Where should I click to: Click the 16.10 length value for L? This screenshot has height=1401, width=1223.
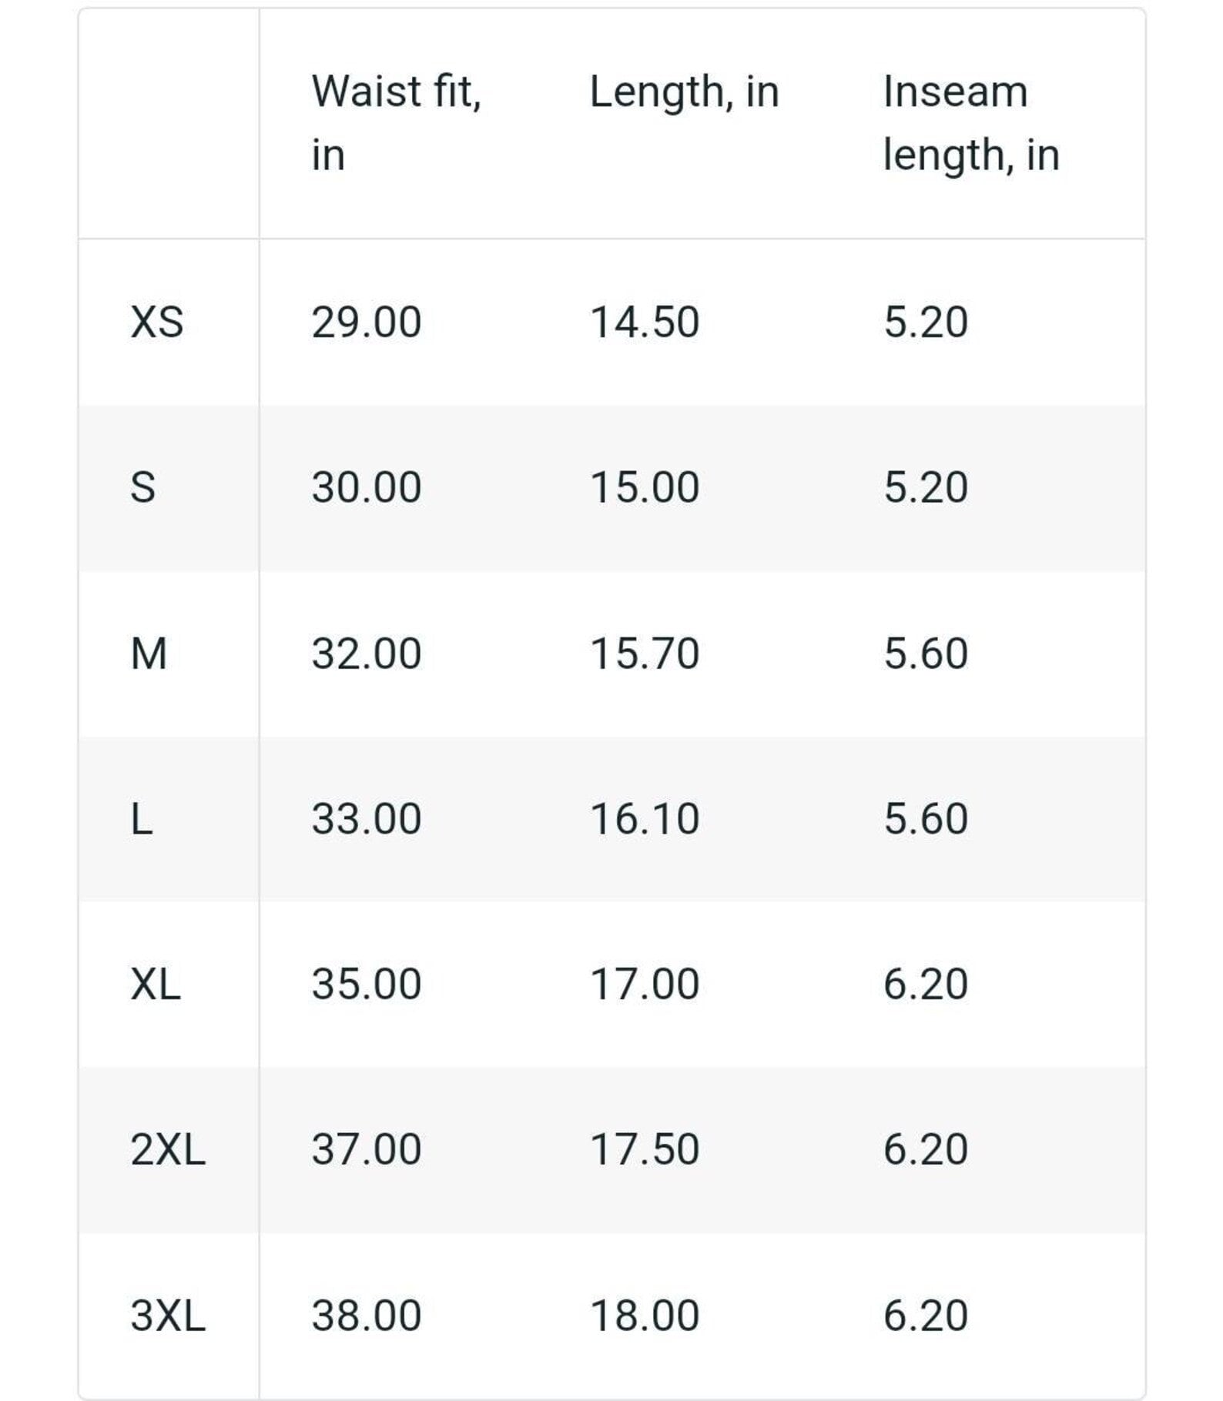click(644, 818)
